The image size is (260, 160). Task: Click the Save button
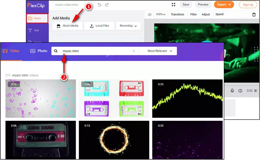(186, 5)
